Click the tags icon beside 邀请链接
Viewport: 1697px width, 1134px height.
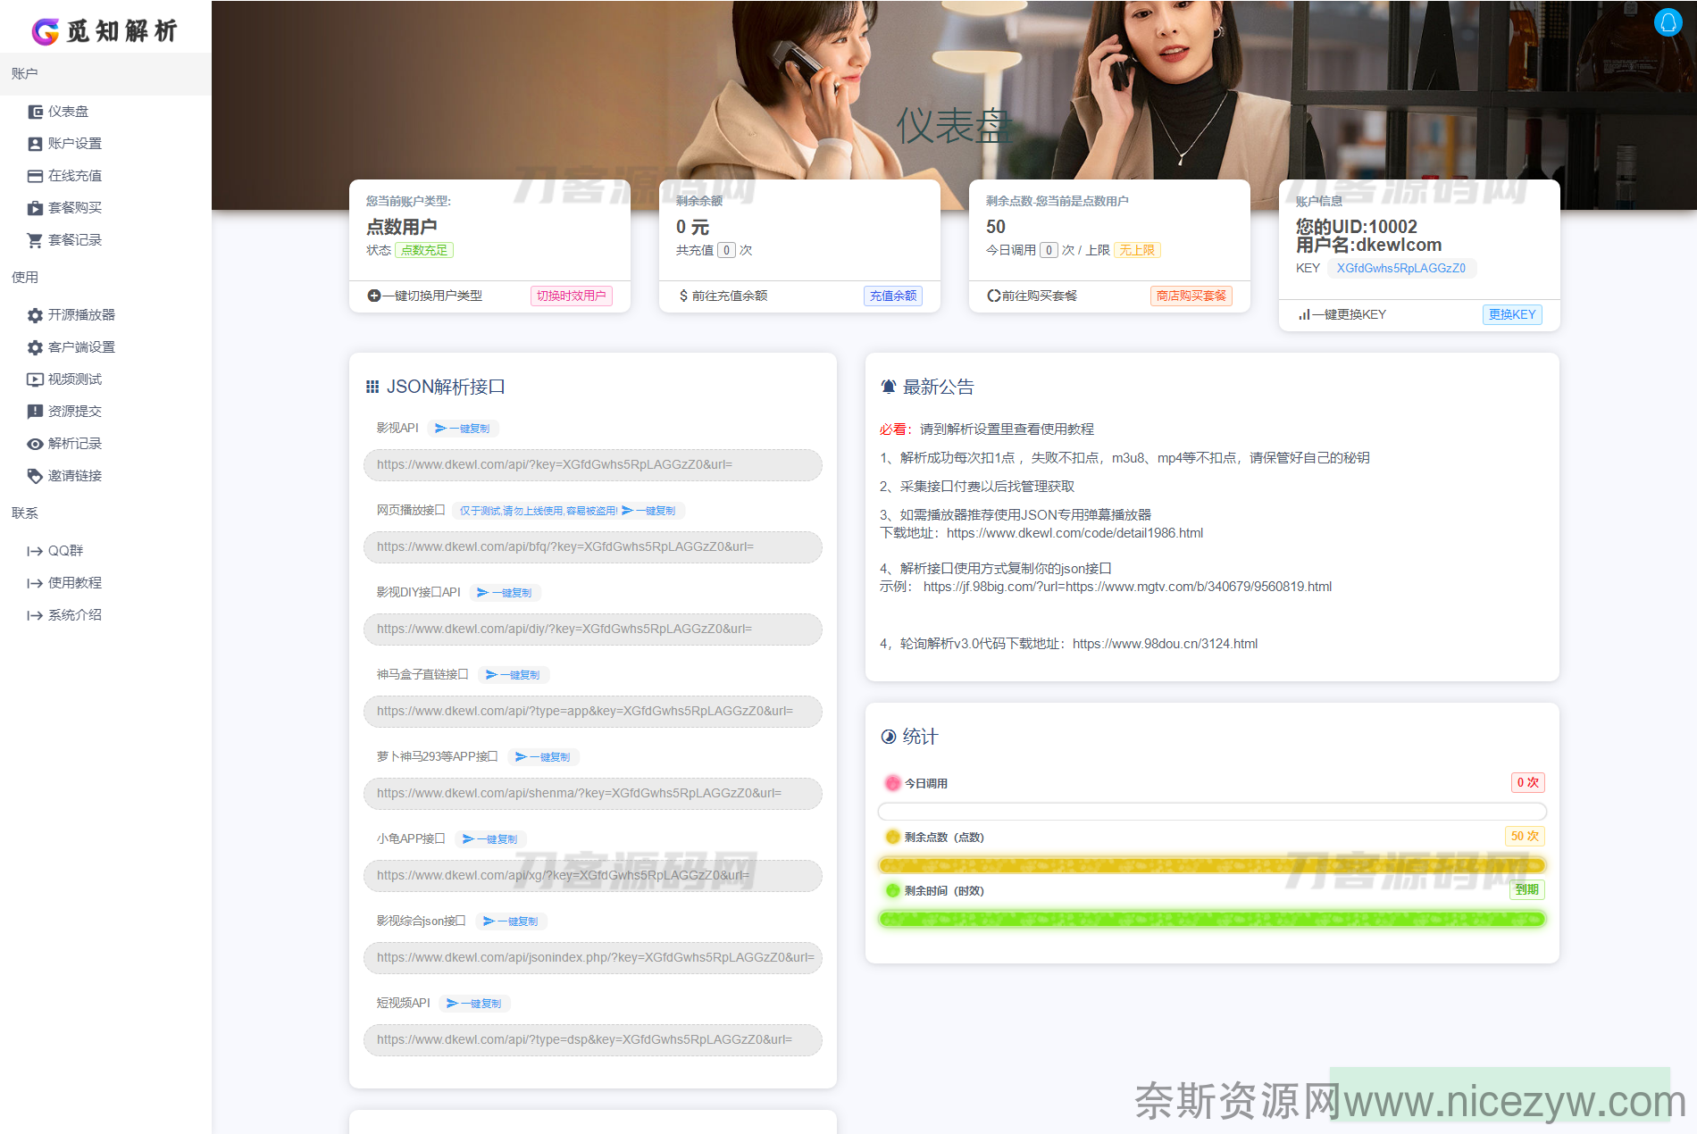point(35,476)
